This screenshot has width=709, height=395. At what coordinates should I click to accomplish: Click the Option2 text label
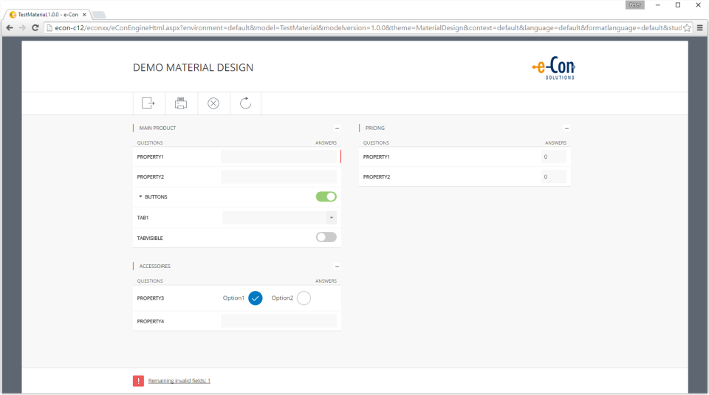282,298
